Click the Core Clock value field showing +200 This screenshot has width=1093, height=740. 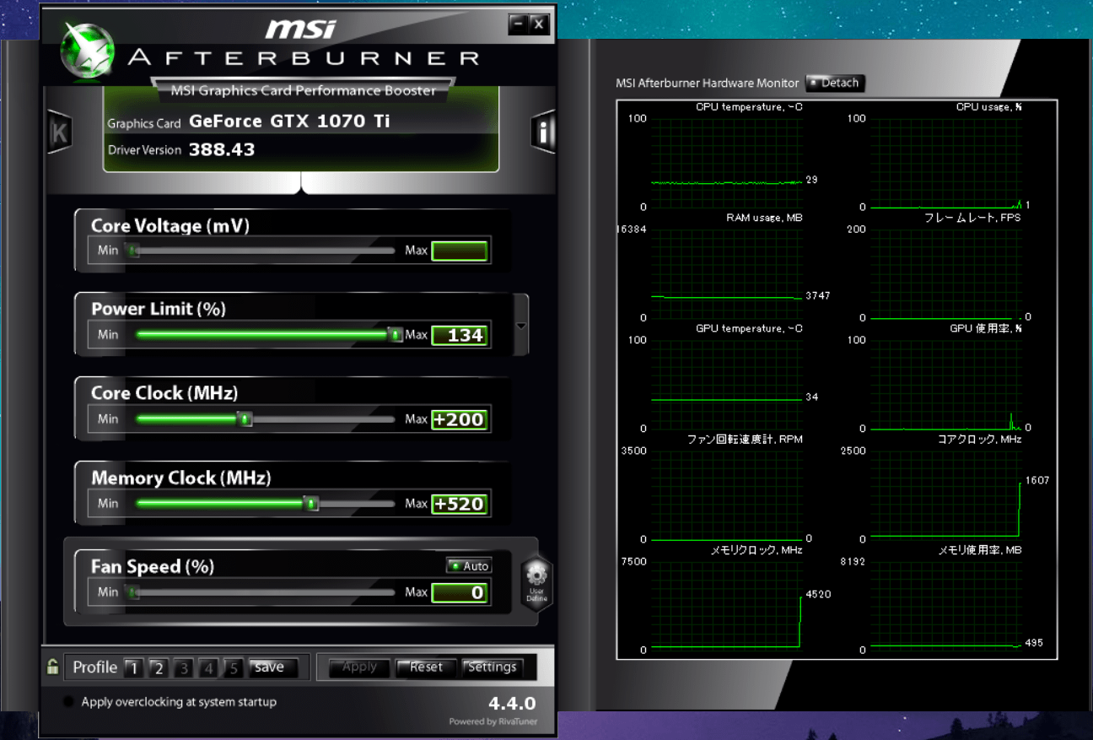coord(460,419)
